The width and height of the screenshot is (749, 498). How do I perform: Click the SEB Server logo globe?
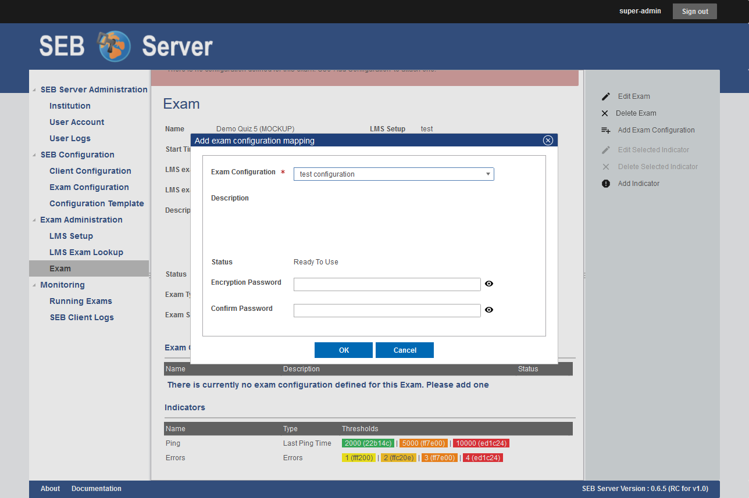pyautogui.click(x=114, y=46)
